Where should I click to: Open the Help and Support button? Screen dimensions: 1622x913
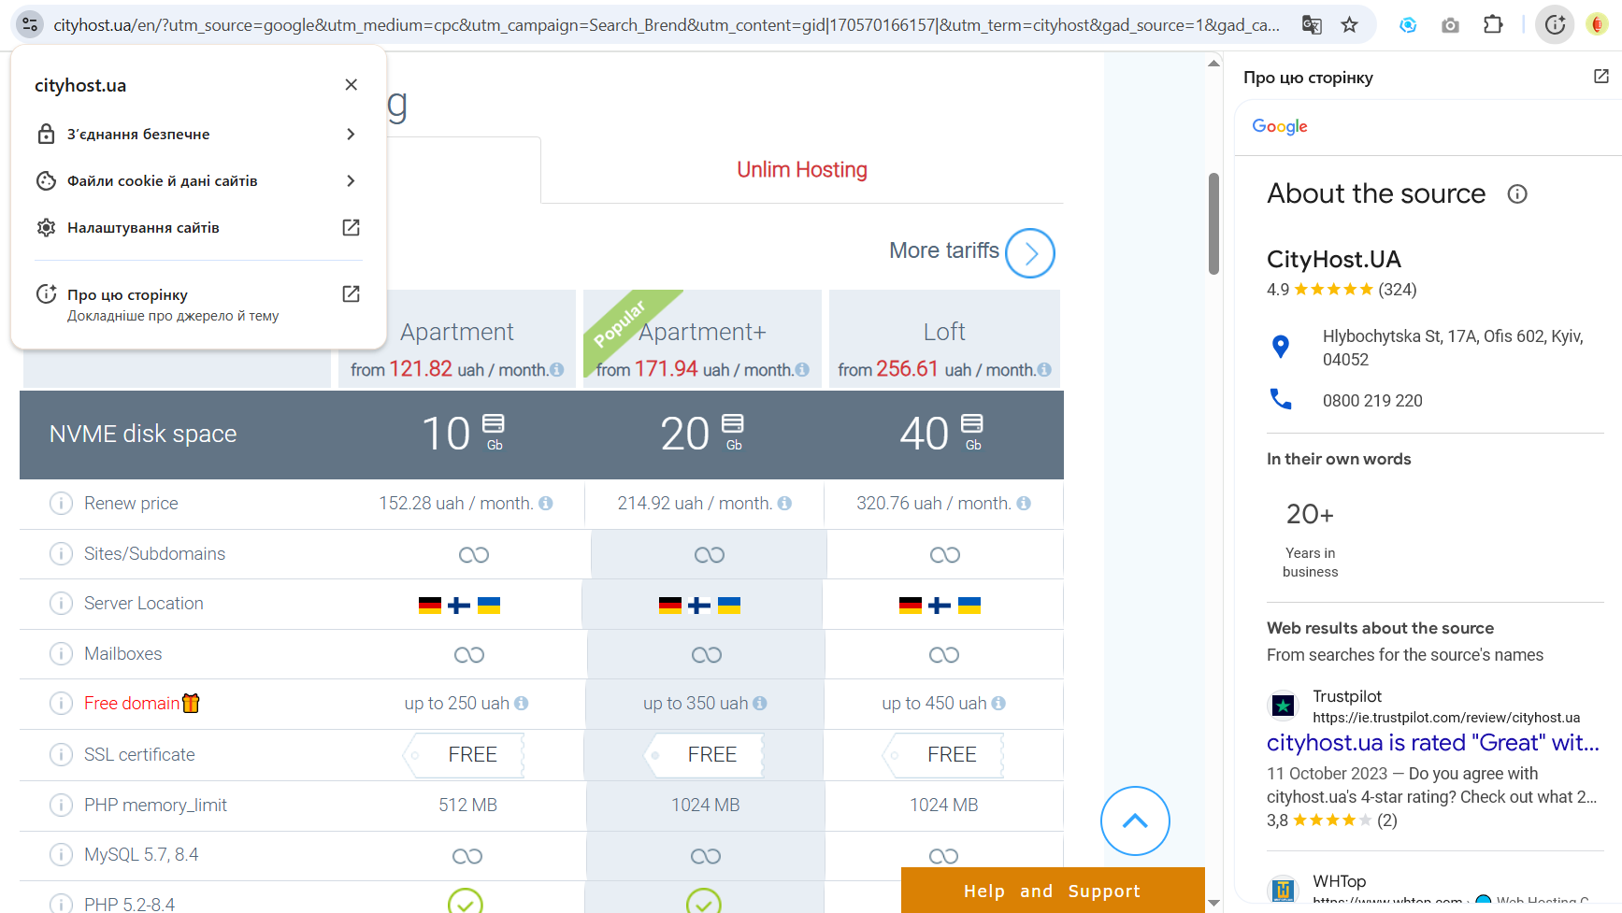point(1052,891)
